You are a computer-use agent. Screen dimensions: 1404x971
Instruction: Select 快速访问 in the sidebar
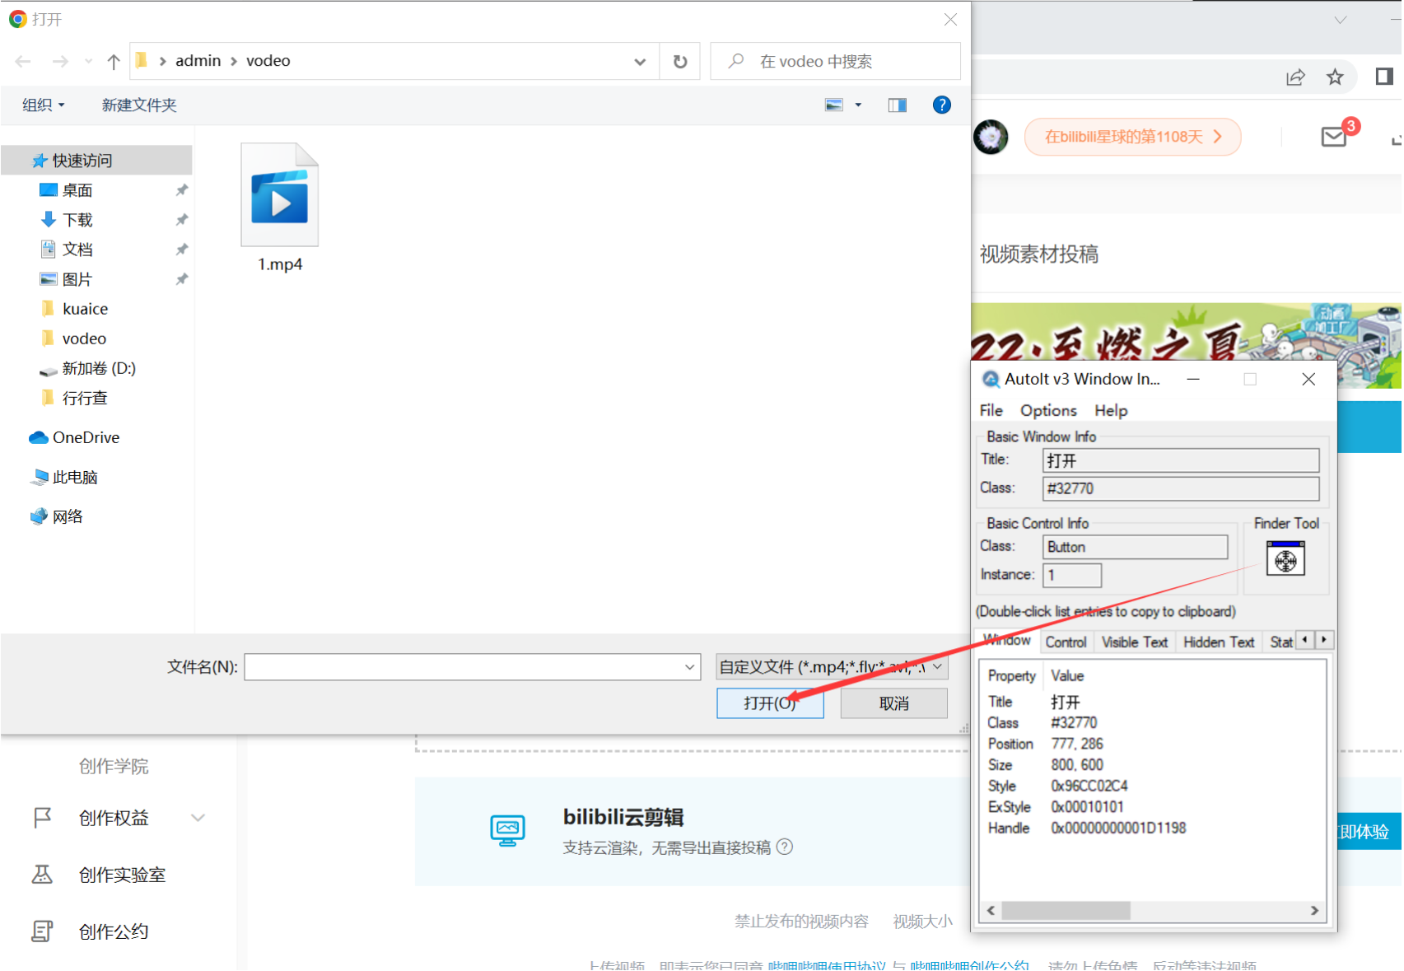[96, 160]
